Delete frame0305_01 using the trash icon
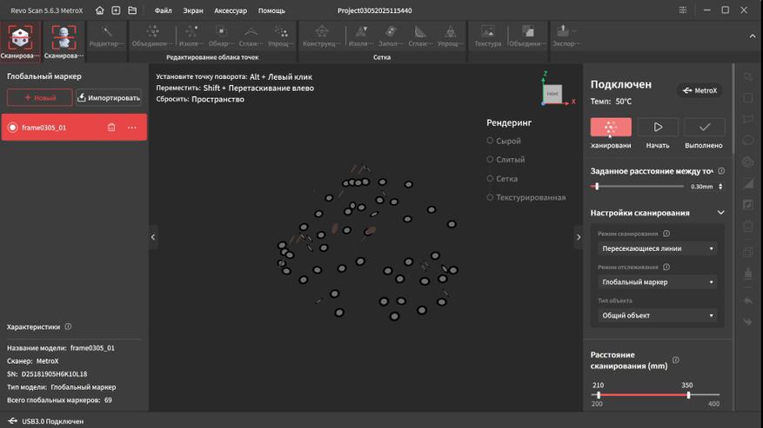The height and width of the screenshot is (428, 763). 111,128
